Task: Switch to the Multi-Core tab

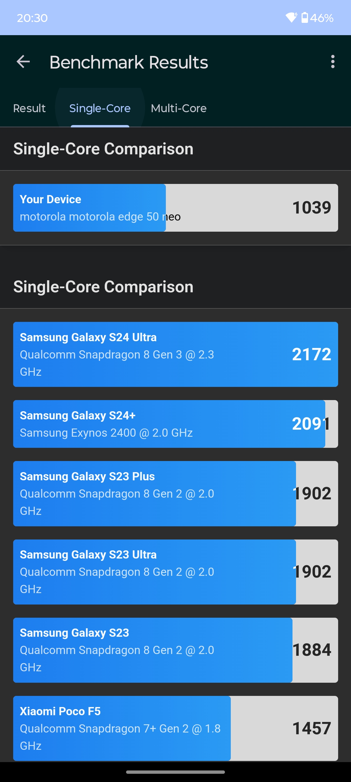Action: [178, 108]
